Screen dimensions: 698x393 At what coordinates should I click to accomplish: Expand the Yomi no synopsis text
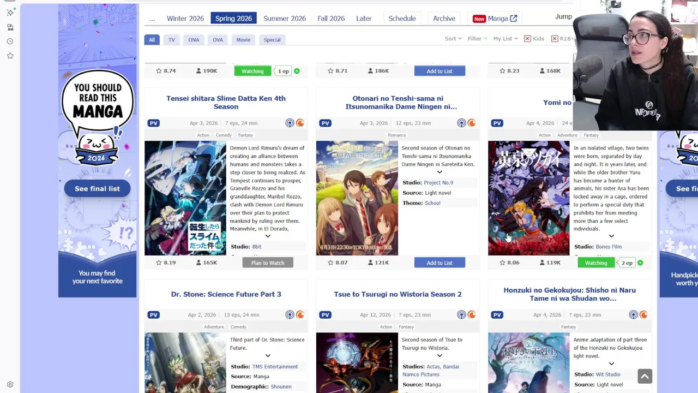pos(611,236)
